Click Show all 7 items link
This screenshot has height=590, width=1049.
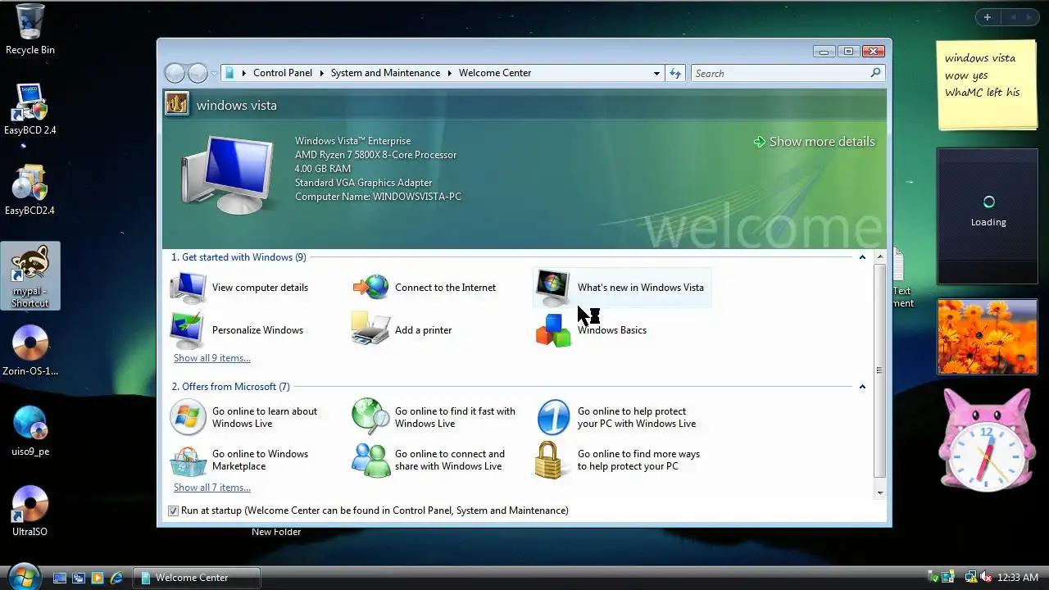(212, 488)
